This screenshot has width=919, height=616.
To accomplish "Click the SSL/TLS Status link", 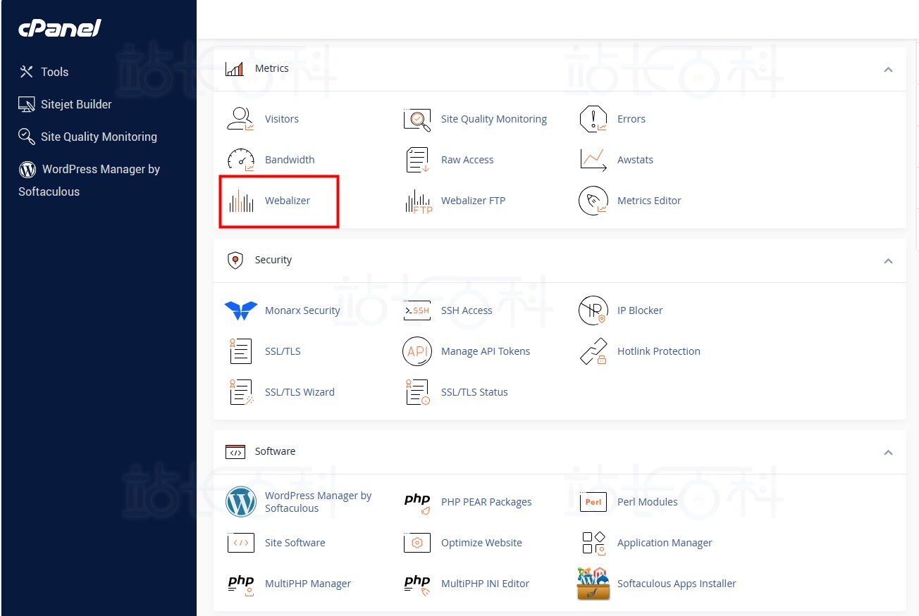I will (x=474, y=392).
